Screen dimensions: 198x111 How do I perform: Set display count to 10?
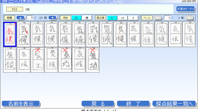click(x=123, y=18)
